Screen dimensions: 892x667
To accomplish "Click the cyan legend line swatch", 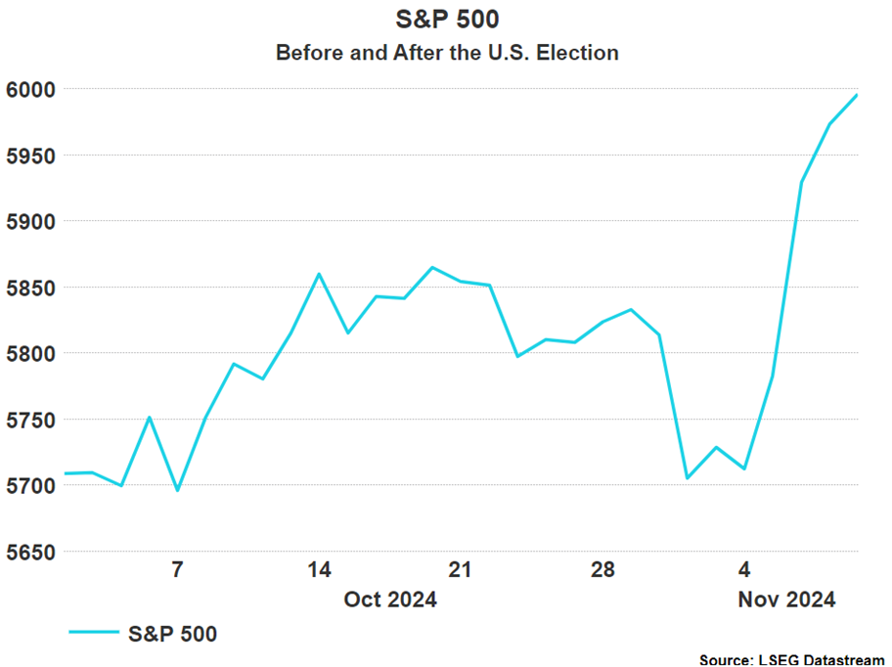I will coord(94,634).
